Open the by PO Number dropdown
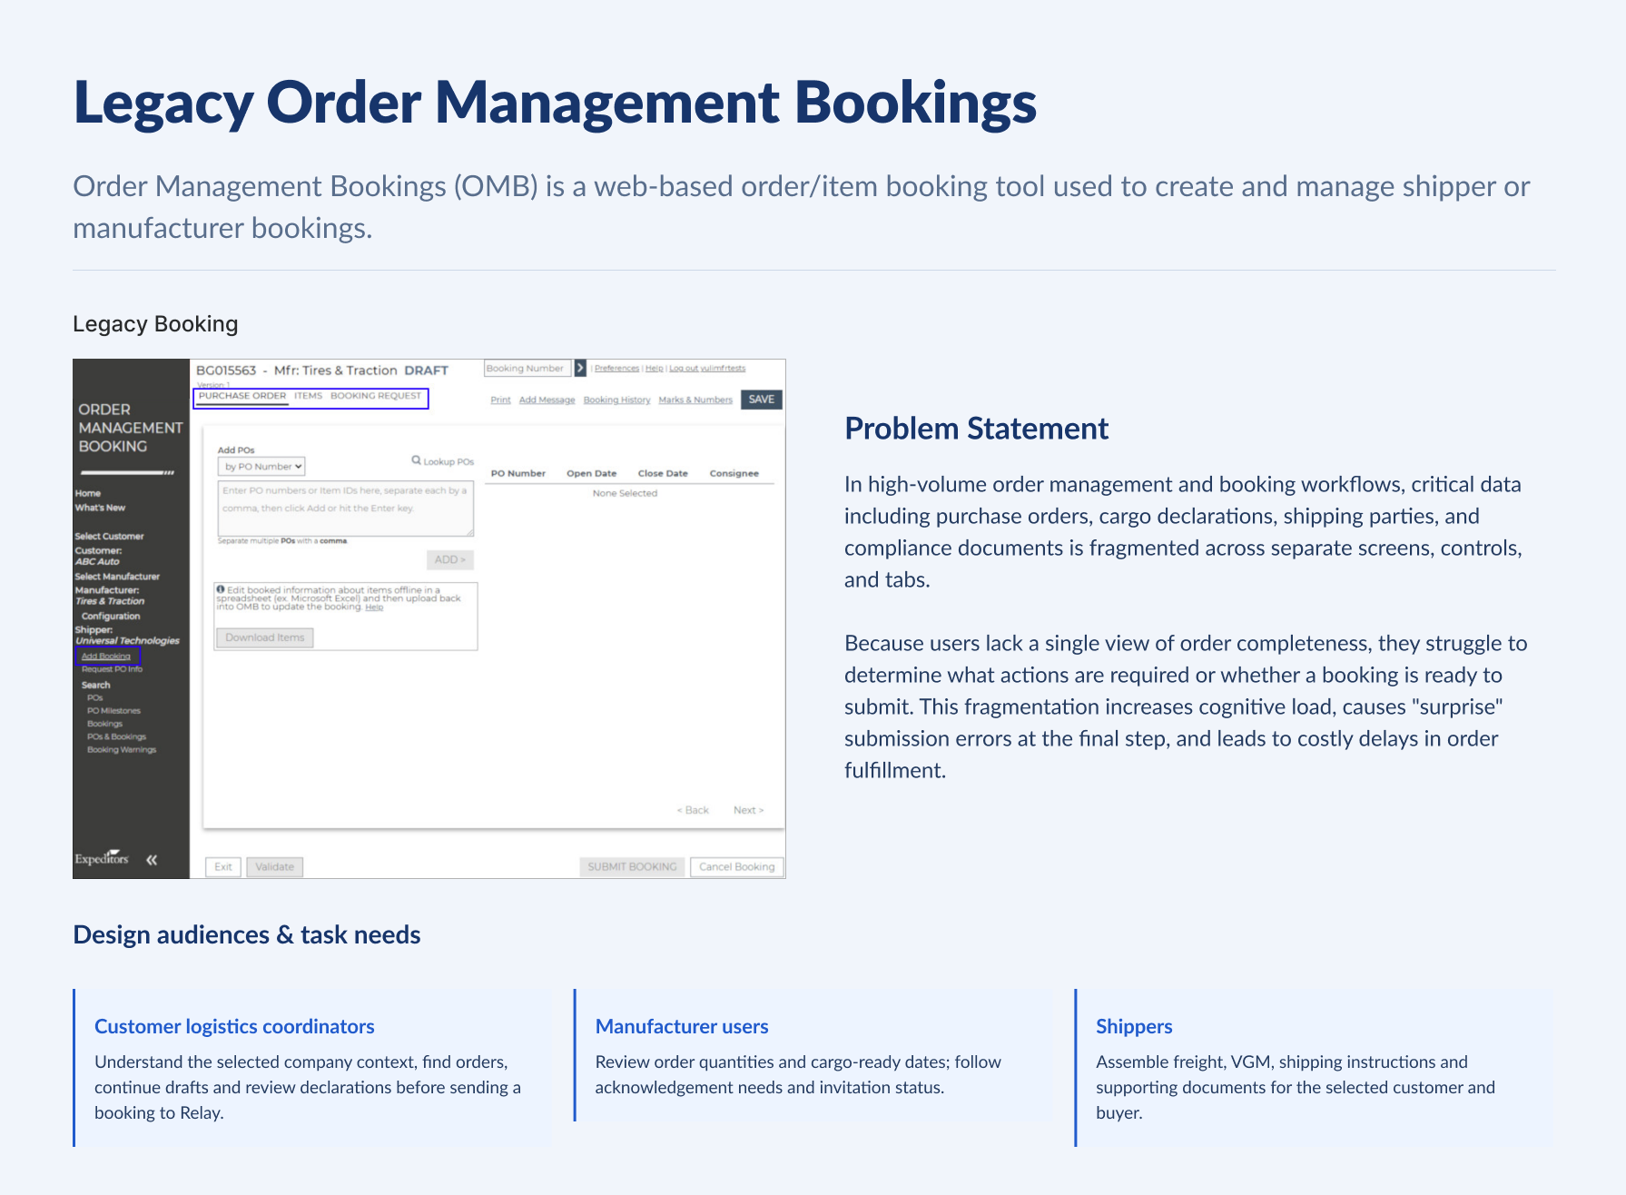 tap(261, 466)
